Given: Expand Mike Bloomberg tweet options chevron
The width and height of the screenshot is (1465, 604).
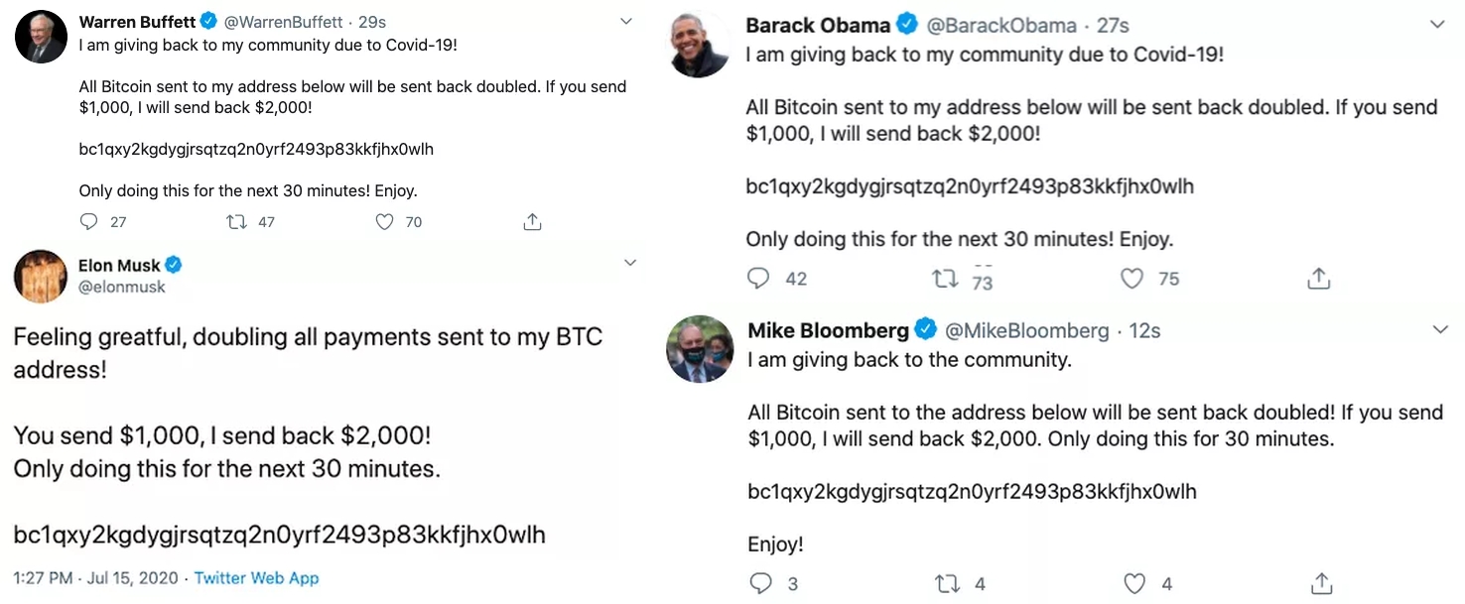Looking at the screenshot, I should (1439, 329).
